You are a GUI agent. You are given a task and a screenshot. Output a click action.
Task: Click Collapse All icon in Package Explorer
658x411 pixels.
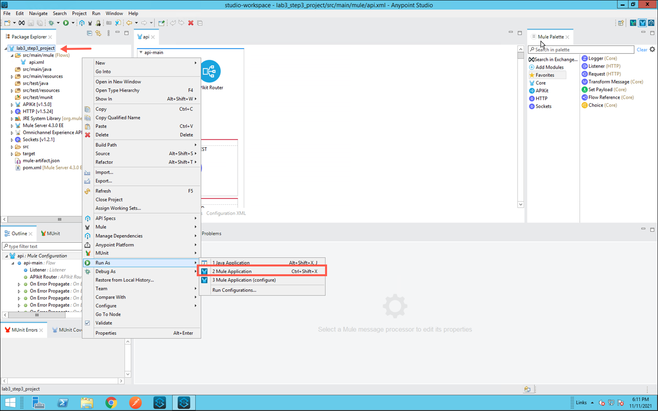tap(90, 33)
